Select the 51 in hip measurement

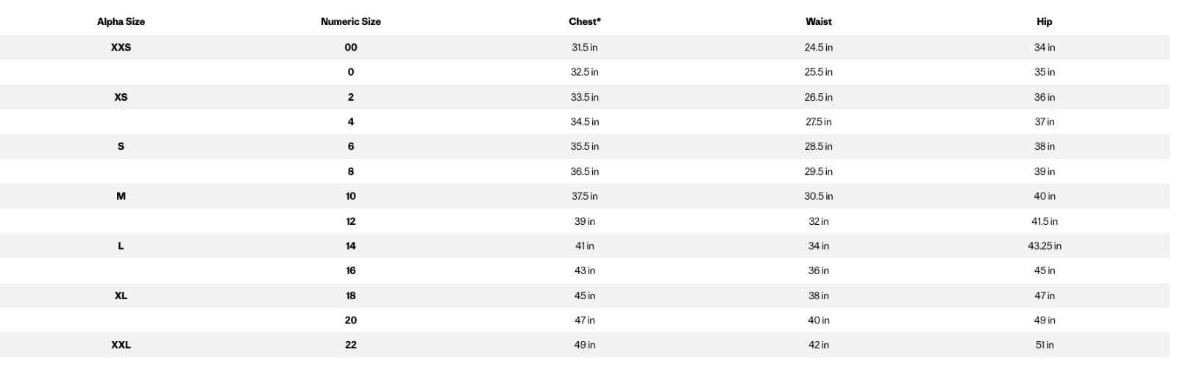point(1044,345)
